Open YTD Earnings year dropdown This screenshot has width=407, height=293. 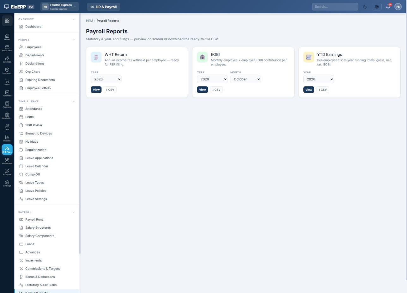(x=319, y=79)
